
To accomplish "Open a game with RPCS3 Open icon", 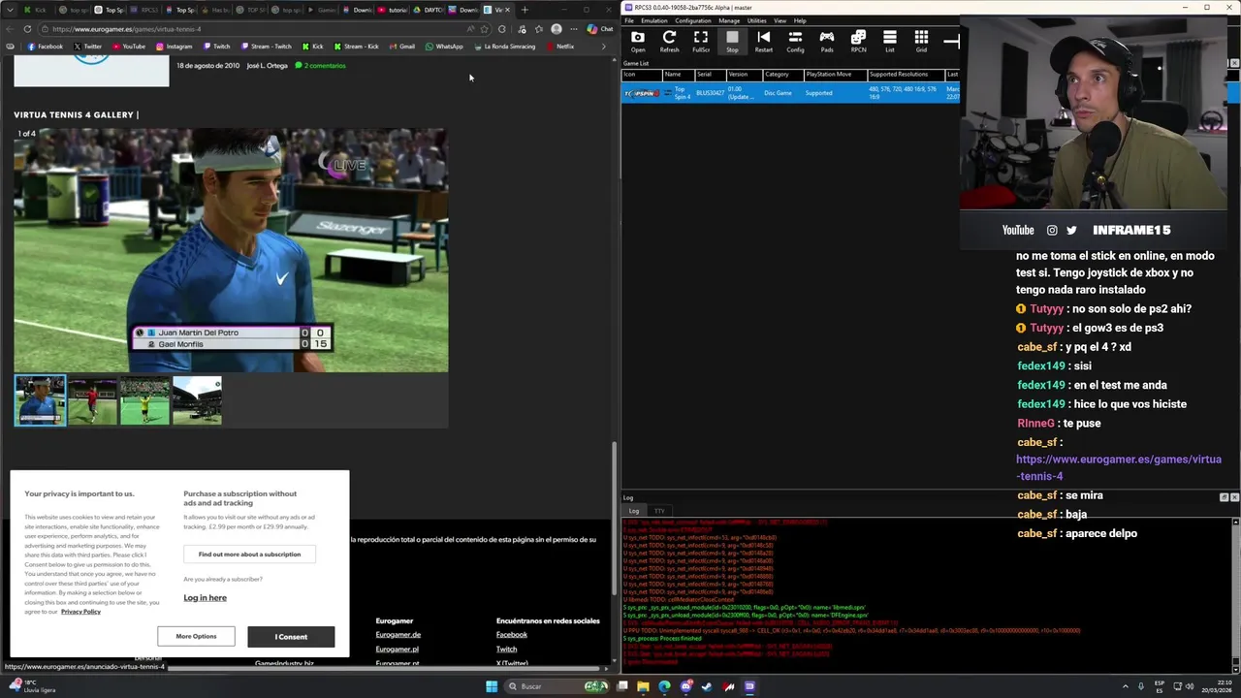I will [637, 41].
